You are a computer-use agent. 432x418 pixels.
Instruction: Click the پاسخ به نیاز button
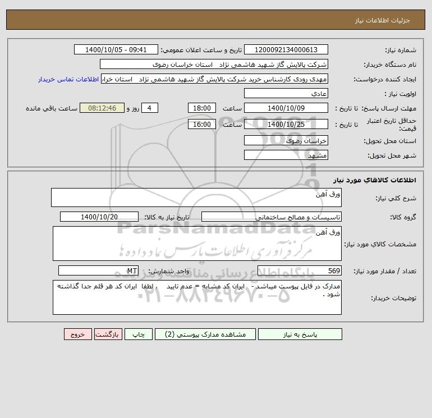306,334
